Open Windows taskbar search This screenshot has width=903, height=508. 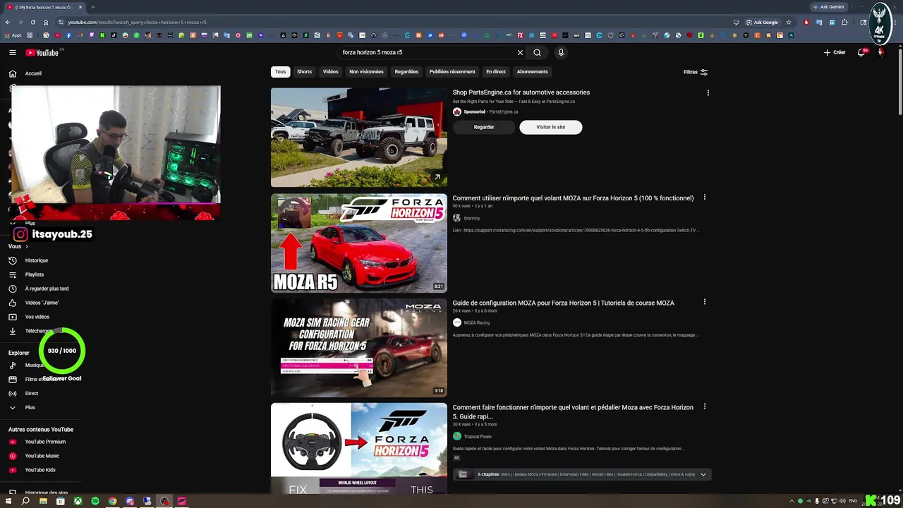(x=25, y=501)
